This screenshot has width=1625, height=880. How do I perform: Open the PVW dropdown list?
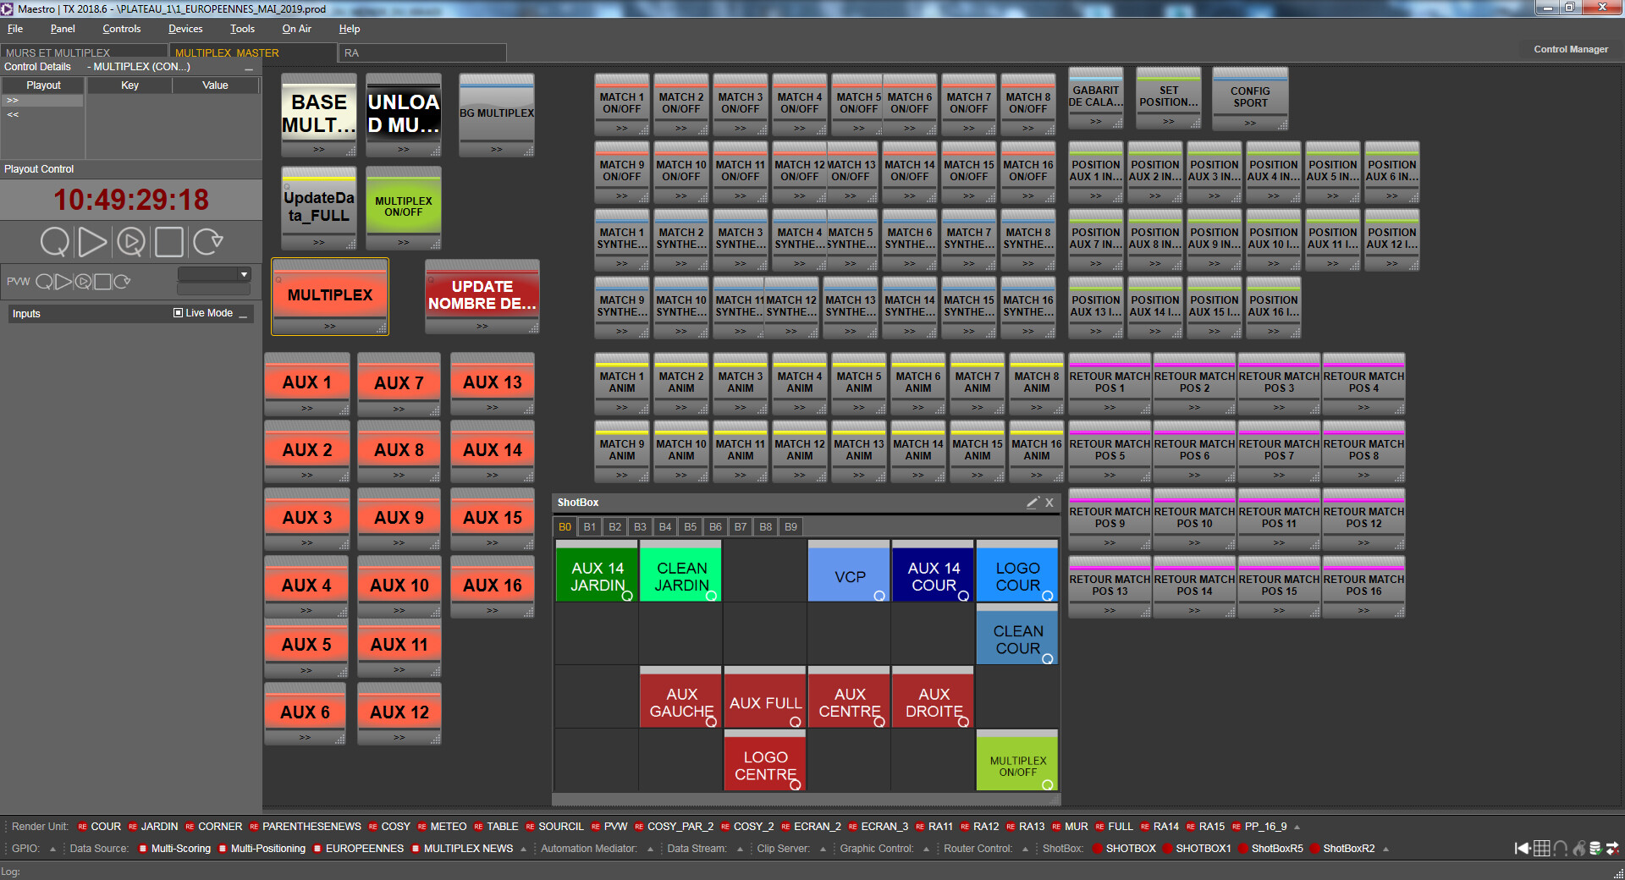pyautogui.click(x=244, y=274)
